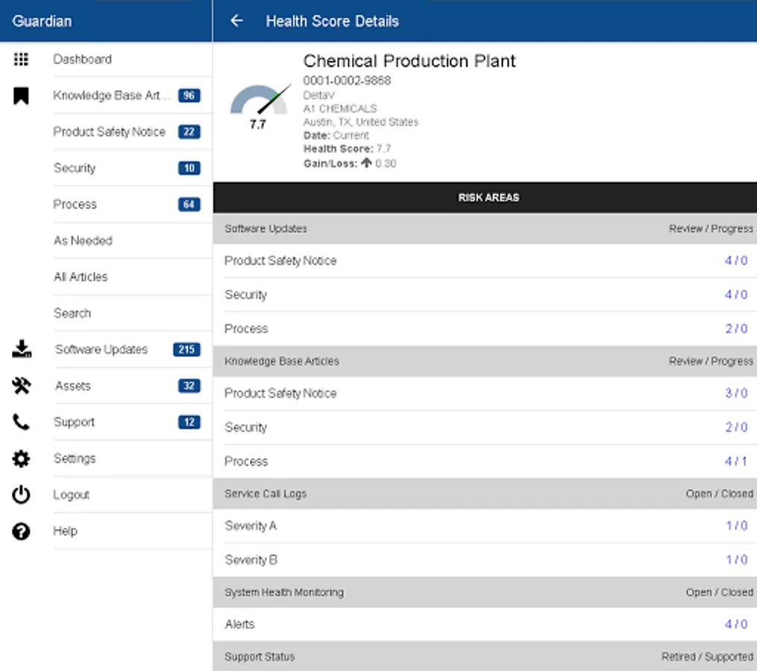Click the 10 badge on Security
The height and width of the screenshot is (671, 757).
click(189, 168)
